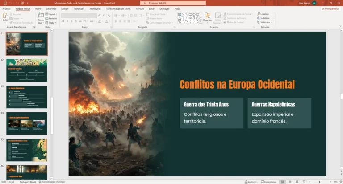The height and width of the screenshot is (184, 343).
Task: Switch to the Design tab
Action: click(65, 9)
